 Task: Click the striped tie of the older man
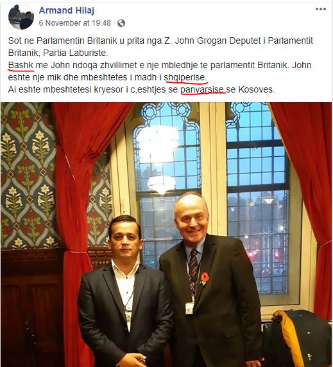point(194,269)
